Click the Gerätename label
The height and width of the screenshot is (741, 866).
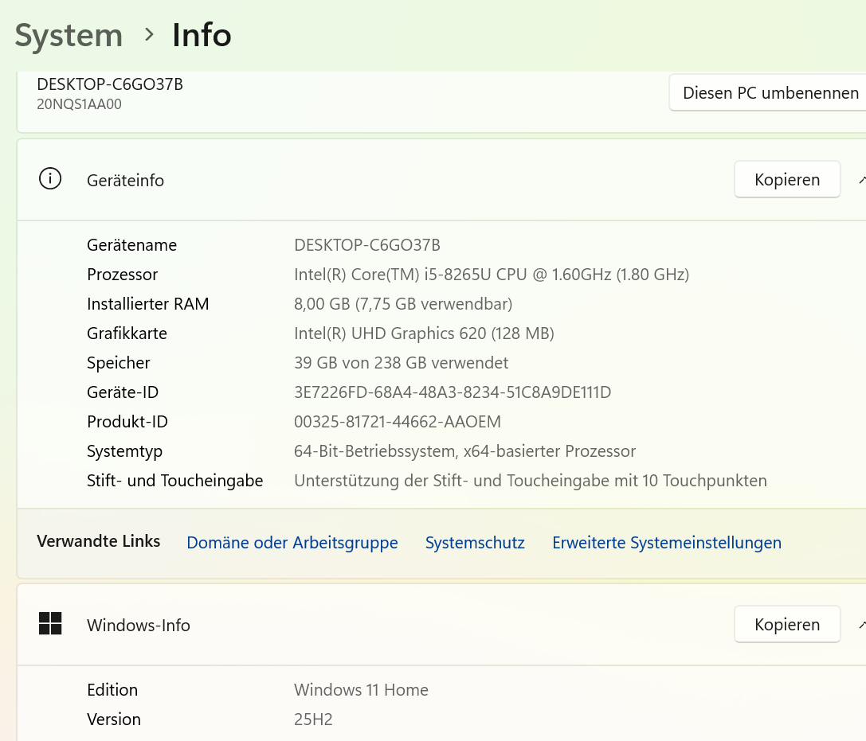tap(132, 245)
